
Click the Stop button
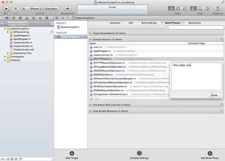point(15,9)
